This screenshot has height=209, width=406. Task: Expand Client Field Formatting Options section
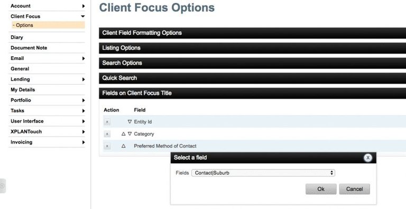pos(253,33)
